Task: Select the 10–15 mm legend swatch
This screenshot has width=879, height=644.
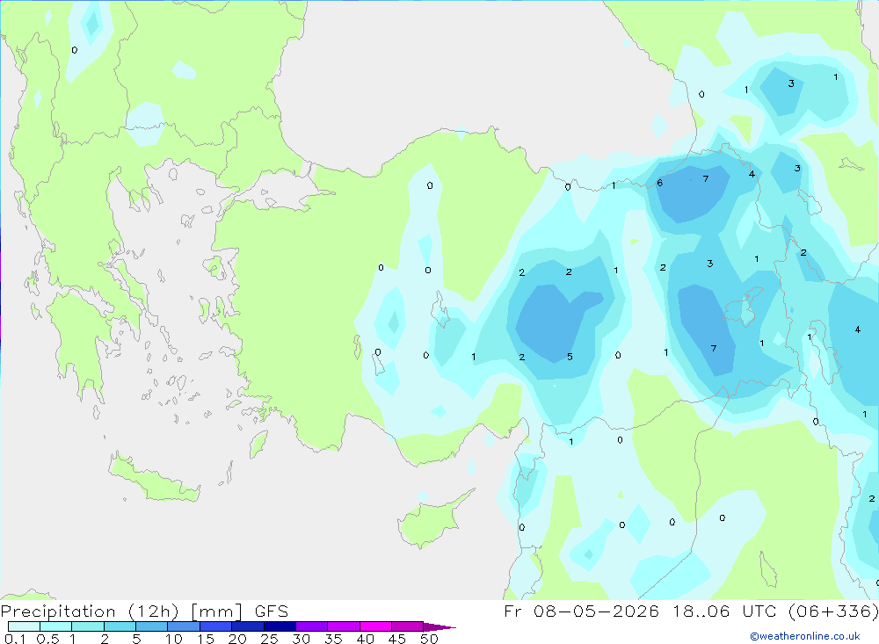Action: 184,626
